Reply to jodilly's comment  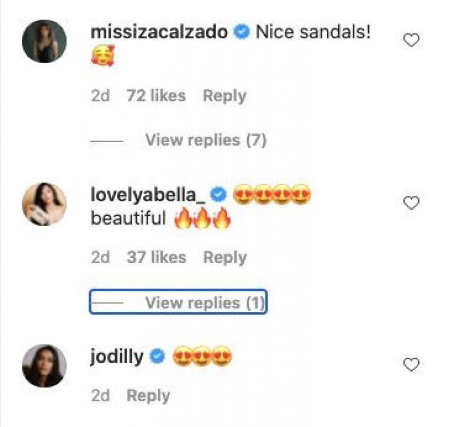coord(148,396)
